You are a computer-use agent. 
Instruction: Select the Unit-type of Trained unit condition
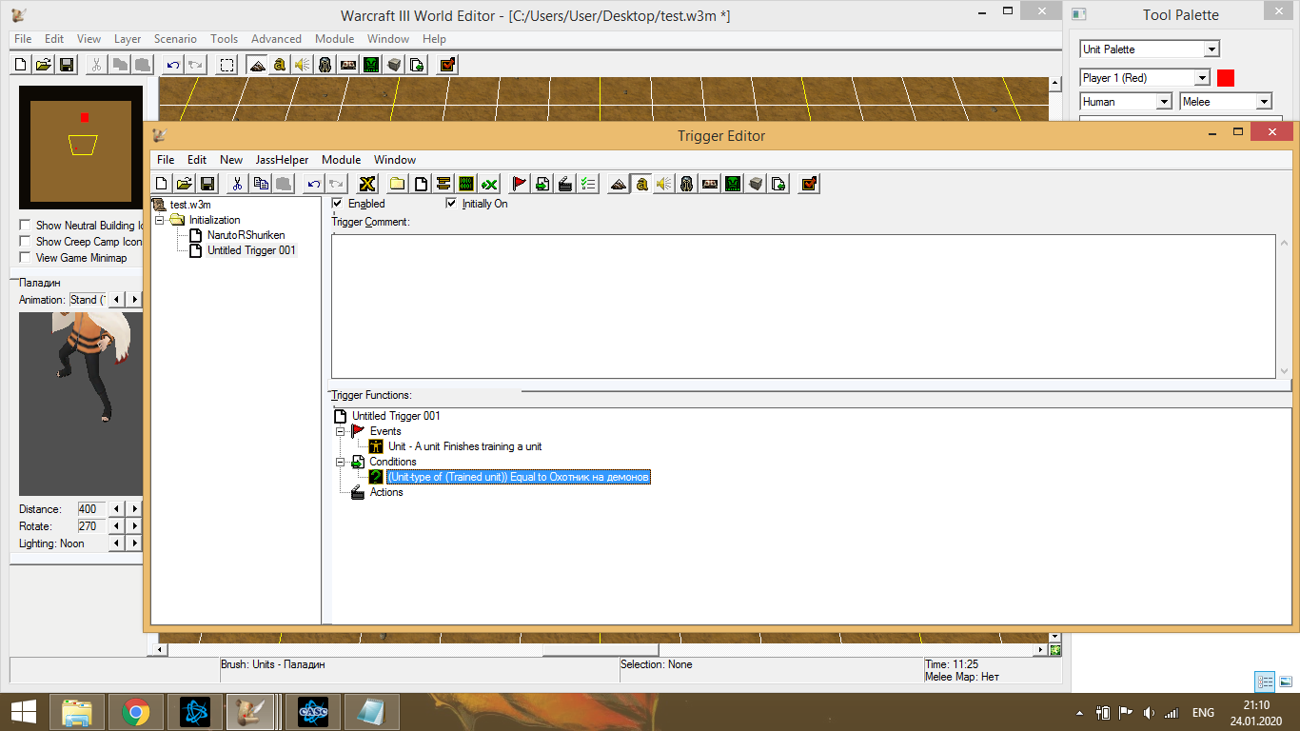(x=519, y=477)
